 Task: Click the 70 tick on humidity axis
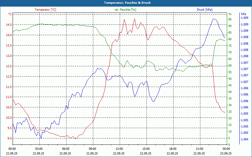click(x=230, y=52)
